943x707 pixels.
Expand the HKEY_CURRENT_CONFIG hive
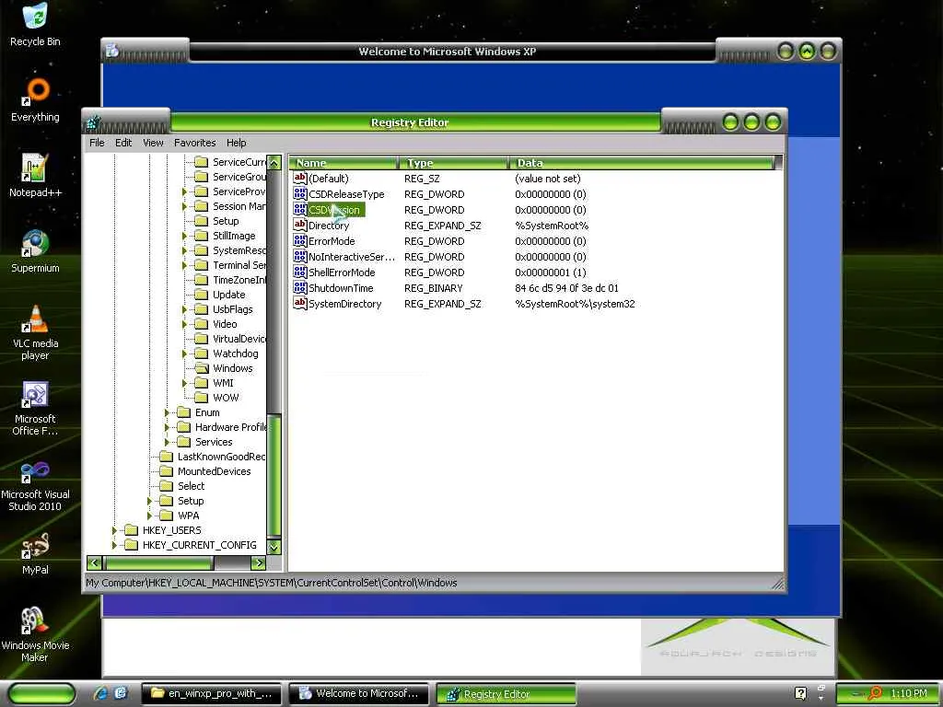point(114,545)
